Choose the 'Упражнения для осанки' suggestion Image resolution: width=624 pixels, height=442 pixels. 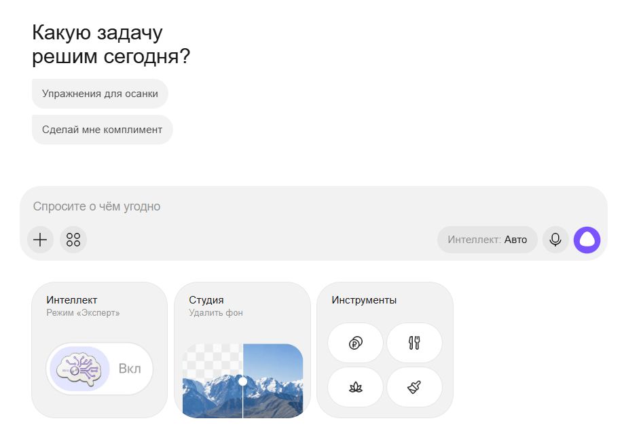click(100, 94)
